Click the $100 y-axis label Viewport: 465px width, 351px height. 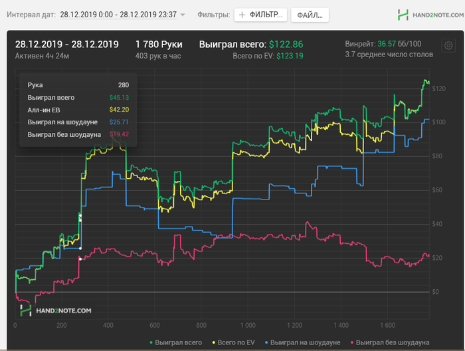point(438,122)
